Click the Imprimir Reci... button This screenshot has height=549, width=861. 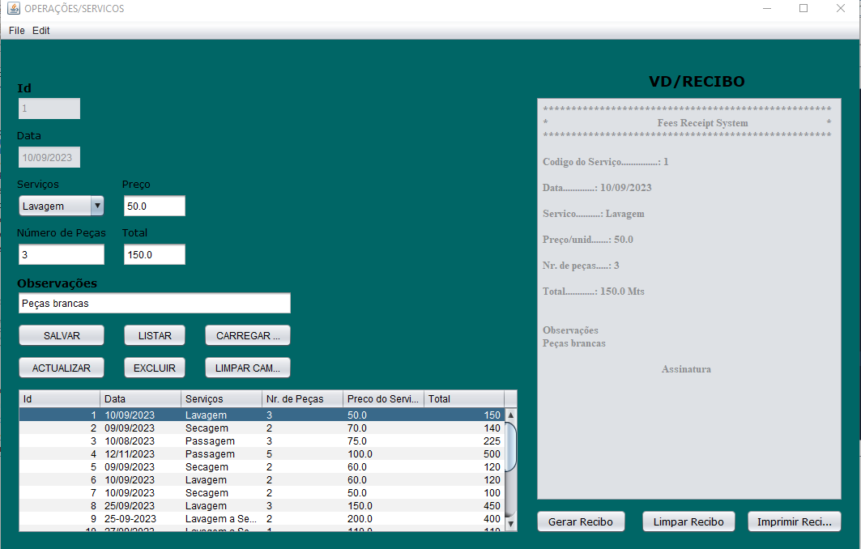794,521
